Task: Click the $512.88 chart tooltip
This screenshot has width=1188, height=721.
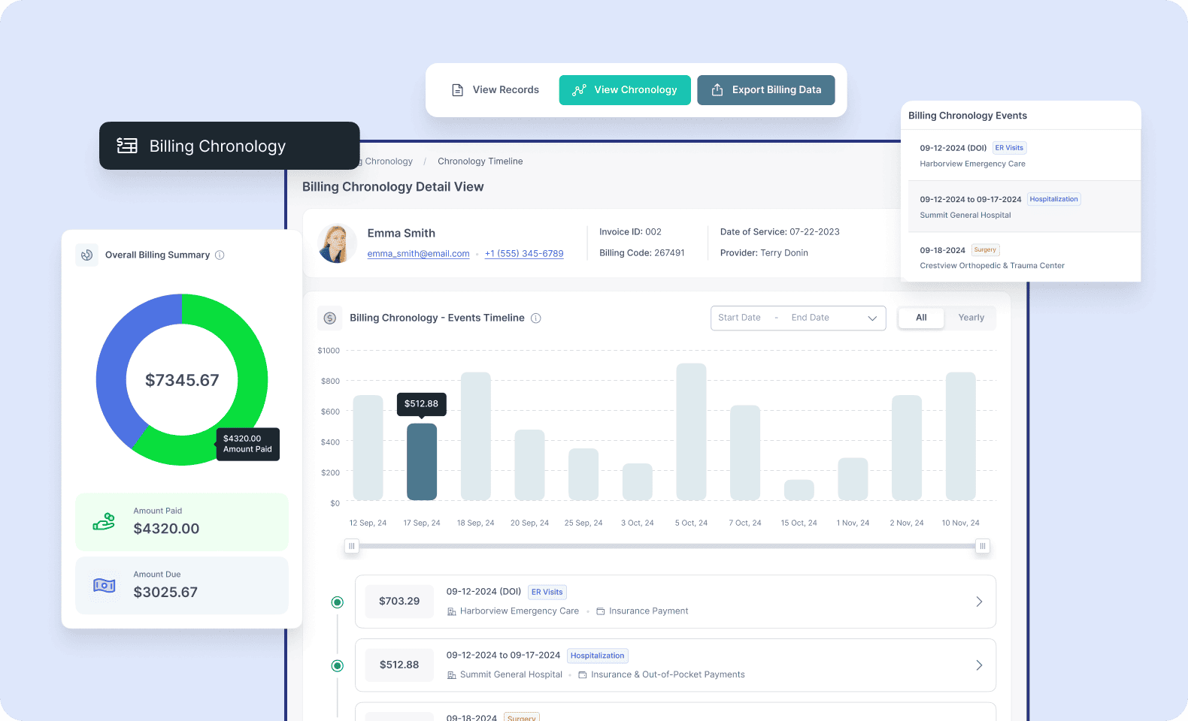Action: [x=422, y=404]
